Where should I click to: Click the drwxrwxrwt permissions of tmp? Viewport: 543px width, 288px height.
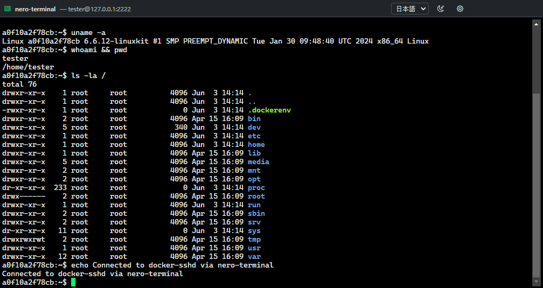click(24, 240)
